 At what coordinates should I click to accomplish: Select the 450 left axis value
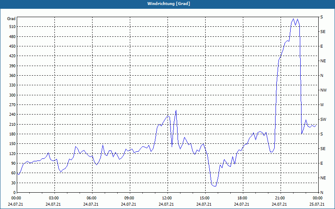12,46
